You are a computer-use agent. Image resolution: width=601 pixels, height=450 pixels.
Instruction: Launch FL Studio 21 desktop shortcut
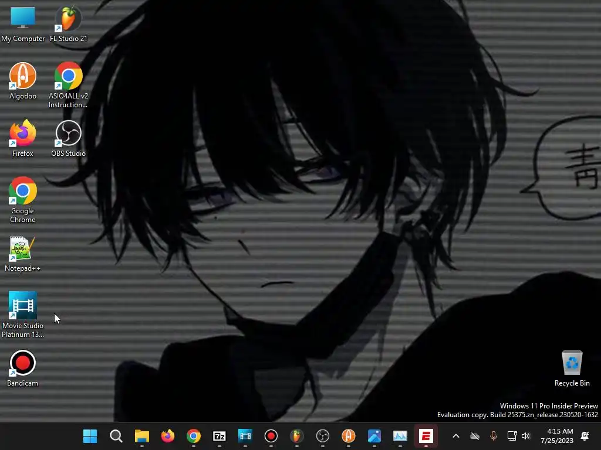click(x=68, y=23)
